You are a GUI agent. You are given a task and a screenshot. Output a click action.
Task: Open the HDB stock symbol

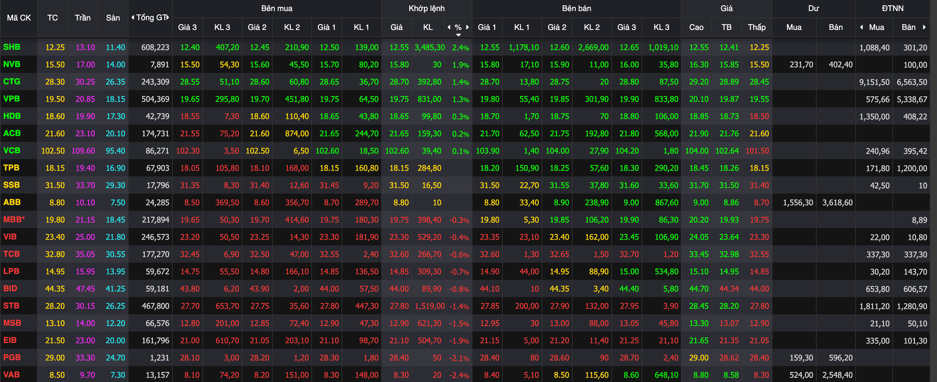coord(12,116)
